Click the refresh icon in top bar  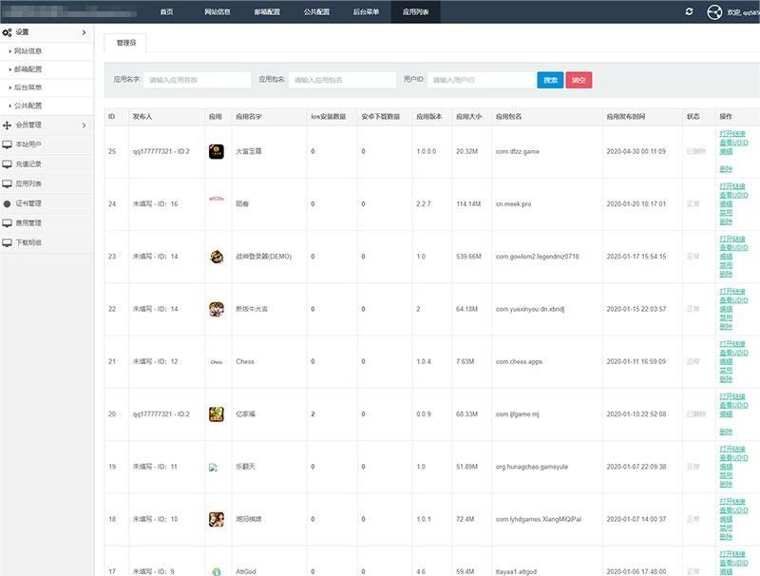[689, 11]
